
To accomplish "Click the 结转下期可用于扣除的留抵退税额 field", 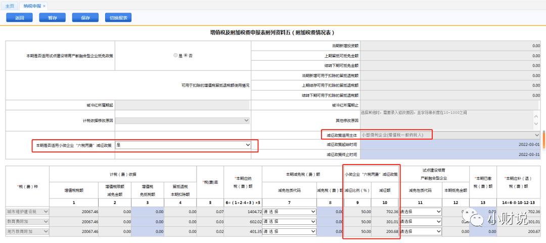I will click(450, 95).
